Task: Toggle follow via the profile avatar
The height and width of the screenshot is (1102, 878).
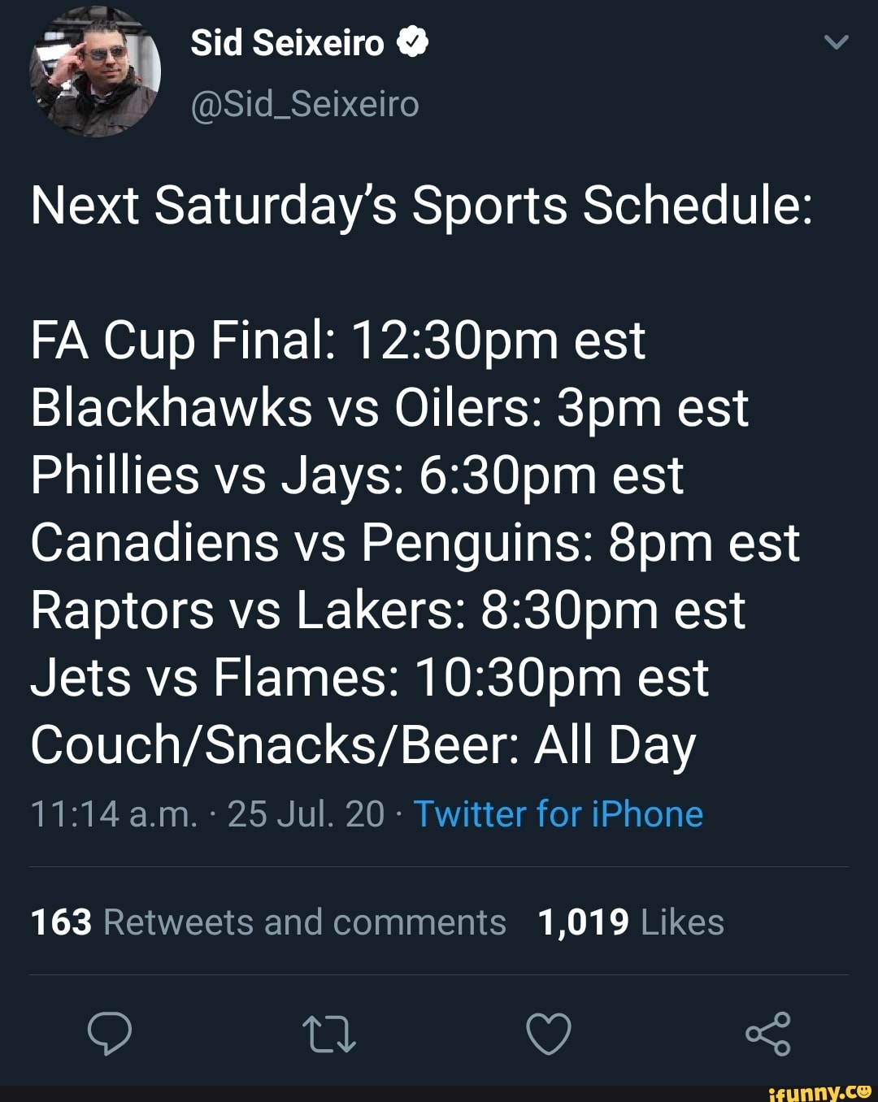Action: pyautogui.click(x=98, y=73)
